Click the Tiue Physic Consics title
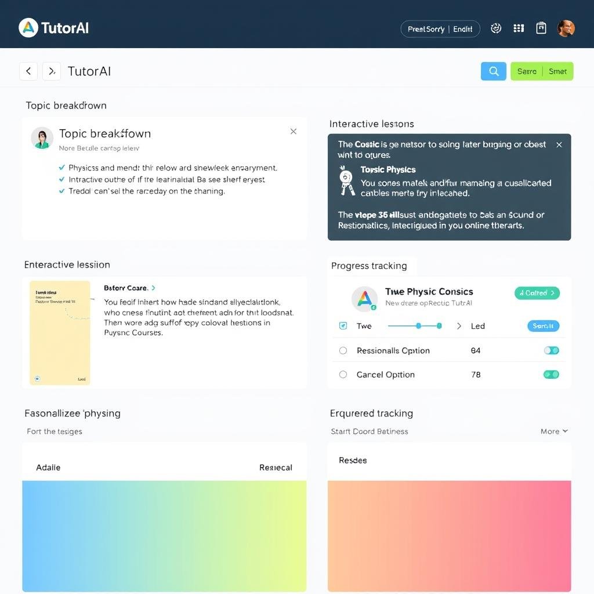 coord(429,292)
